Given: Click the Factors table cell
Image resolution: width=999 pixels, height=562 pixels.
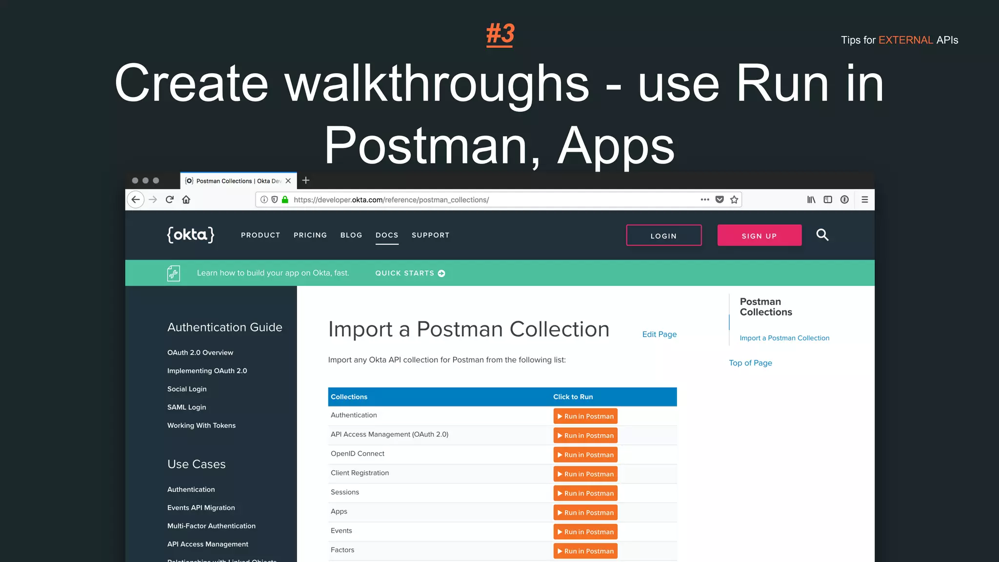Looking at the screenshot, I should point(342,550).
